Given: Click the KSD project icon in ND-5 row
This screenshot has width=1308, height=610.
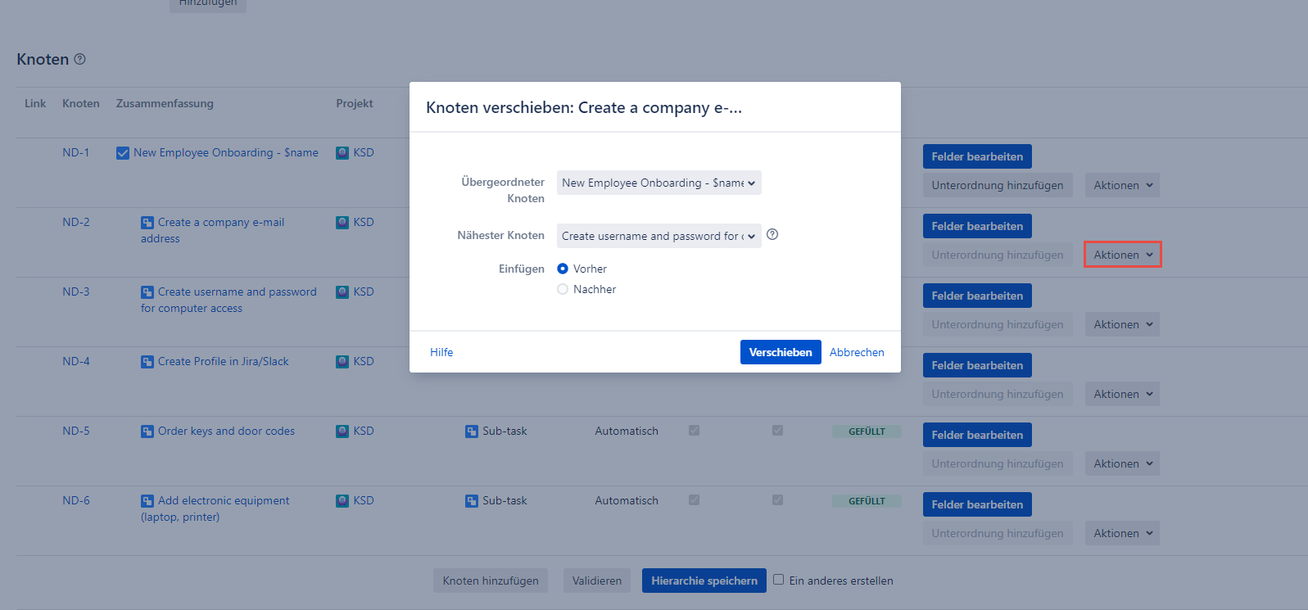Looking at the screenshot, I should click(x=342, y=432).
